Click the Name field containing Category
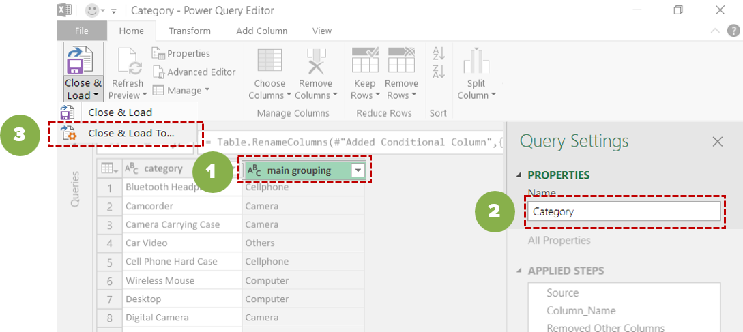This screenshot has height=332, width=743. [624, 212]
